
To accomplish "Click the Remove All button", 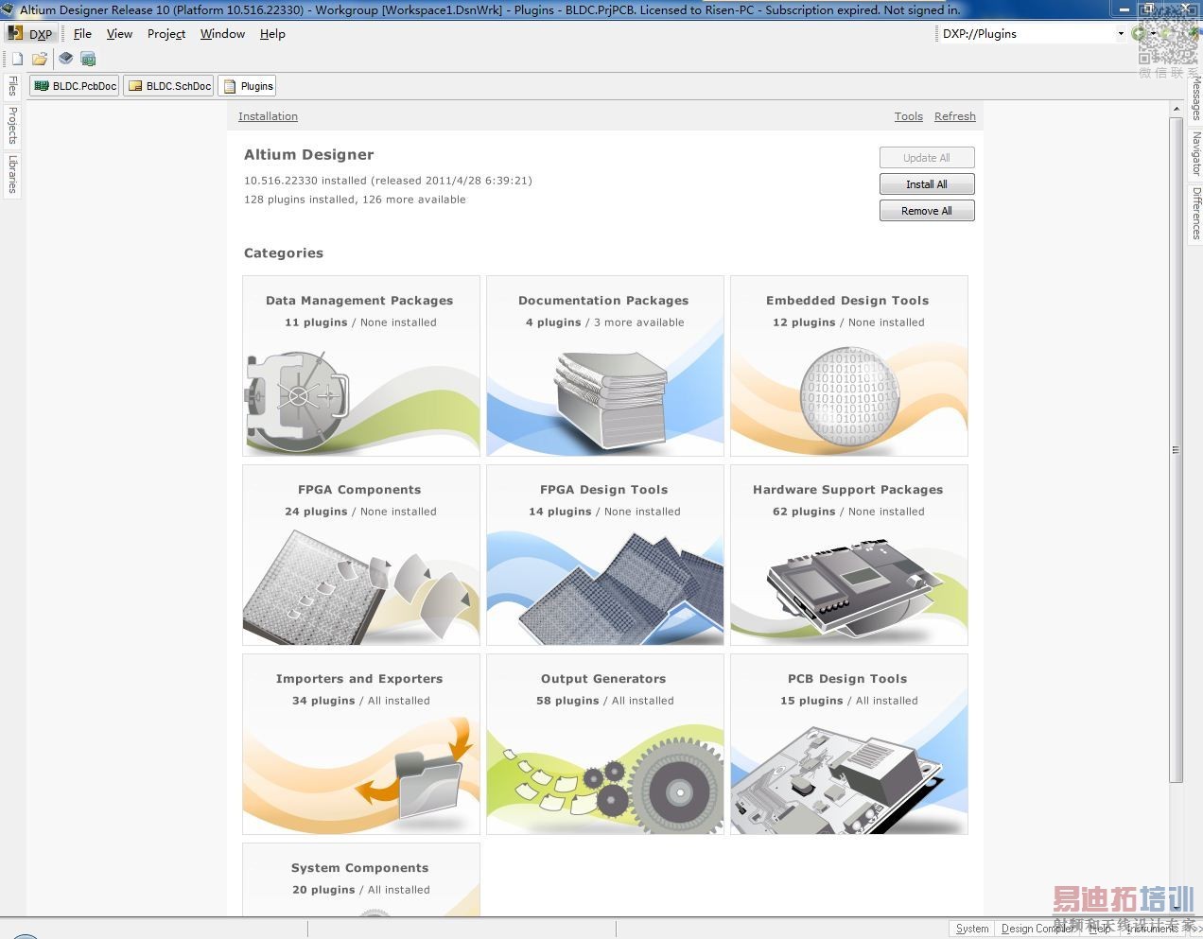I will (927, 211).
